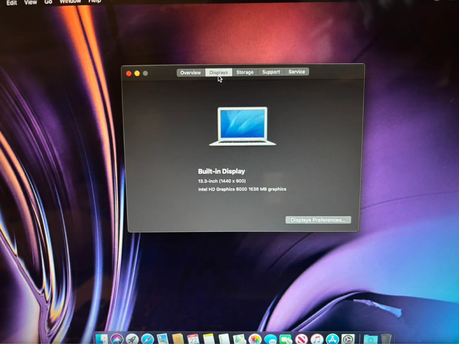Minimize window with the yellow button

coord(137,74)
